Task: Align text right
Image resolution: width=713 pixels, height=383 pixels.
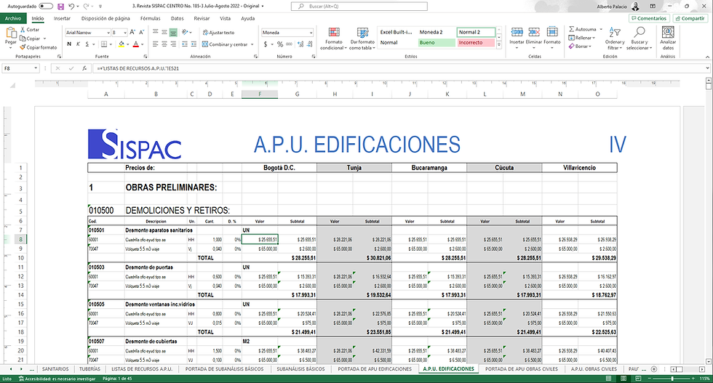Action: [x=173, y=44]
